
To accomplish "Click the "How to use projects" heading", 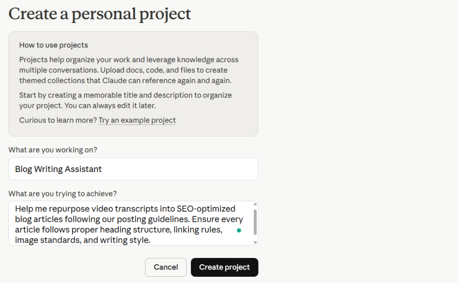I will (54, 45).
